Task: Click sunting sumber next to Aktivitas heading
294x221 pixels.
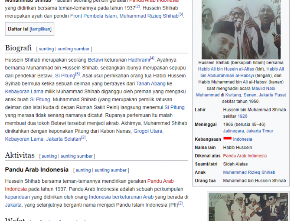Action: click(x=76, y=156)
